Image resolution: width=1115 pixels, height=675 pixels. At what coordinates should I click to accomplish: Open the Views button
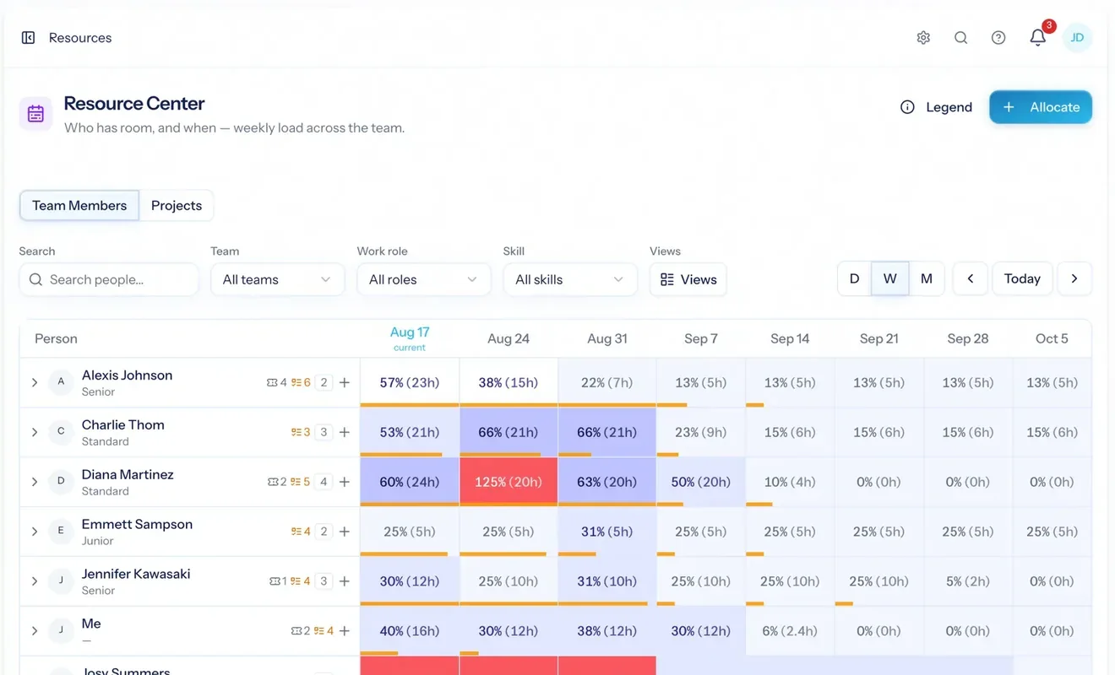click(x=688, y=280)
